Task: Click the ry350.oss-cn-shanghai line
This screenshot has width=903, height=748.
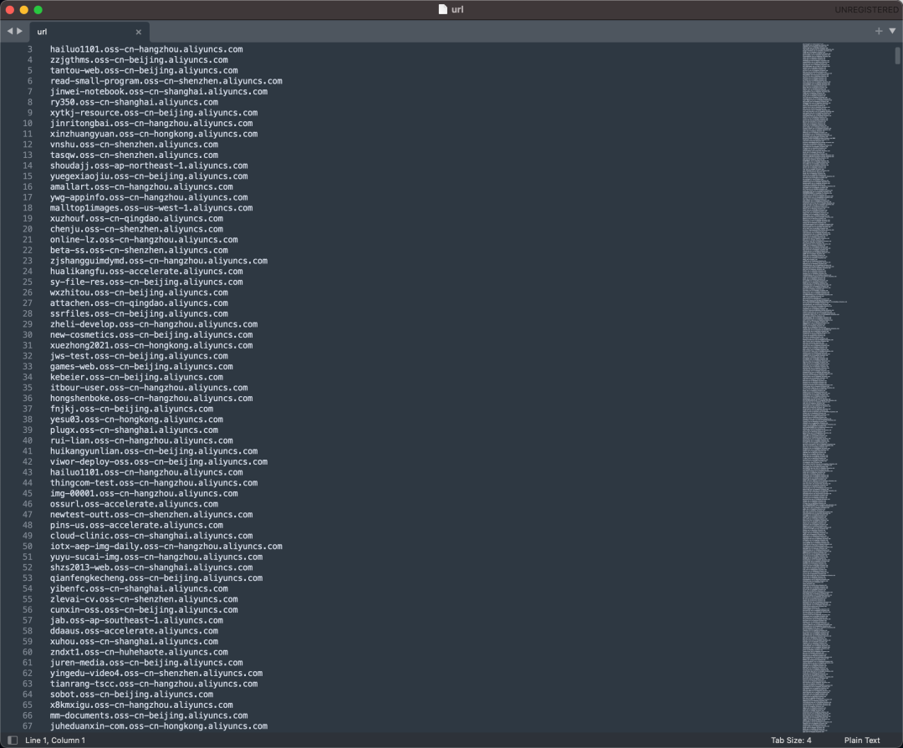Action: tap(134, 102)
